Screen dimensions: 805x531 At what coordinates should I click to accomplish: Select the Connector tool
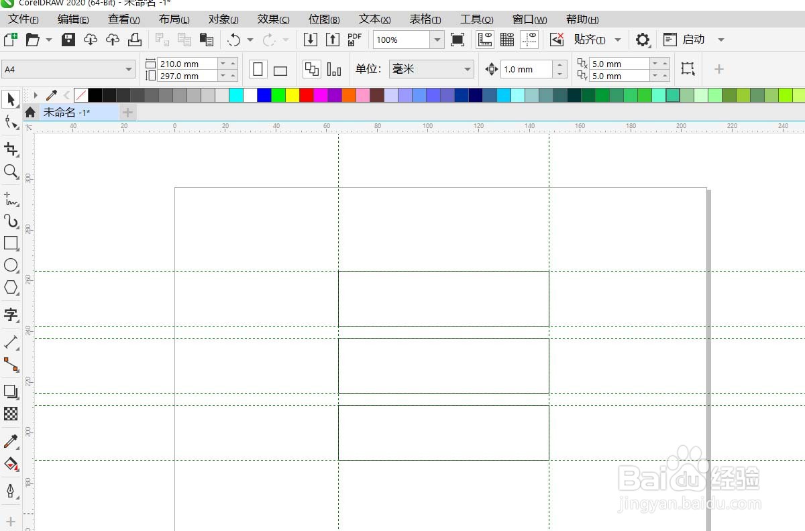click(11, 365)
